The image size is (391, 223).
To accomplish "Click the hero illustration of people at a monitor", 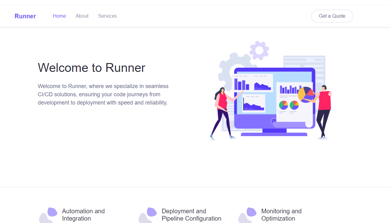I will 270,91.
